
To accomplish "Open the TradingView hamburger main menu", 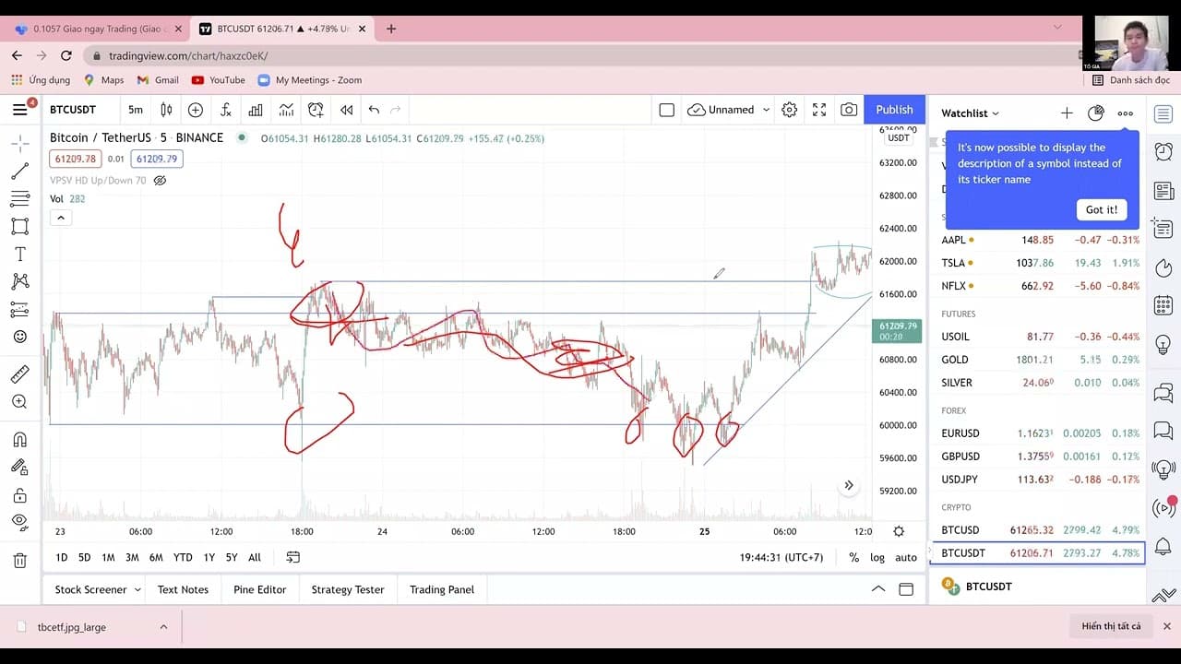I will [20, 110].
